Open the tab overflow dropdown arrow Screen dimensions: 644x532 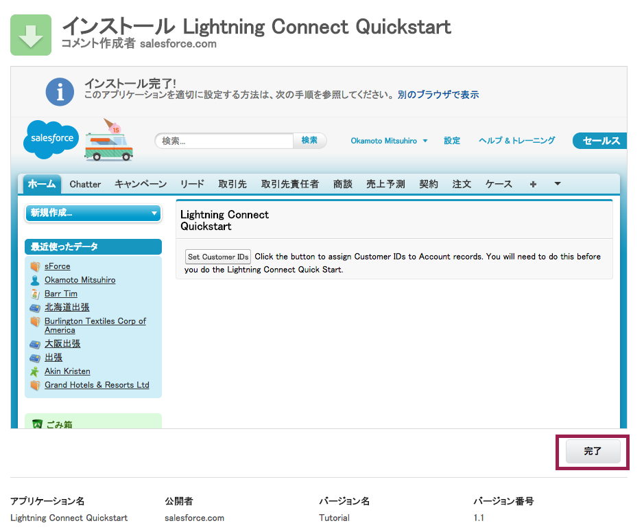[558, 184]
